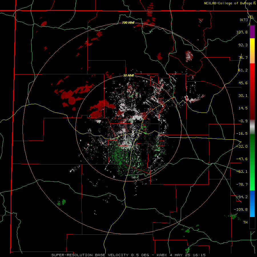Select the 61.2 velocity scale value
The height and width of the screenshot is (257, 257).
(243, 70)
